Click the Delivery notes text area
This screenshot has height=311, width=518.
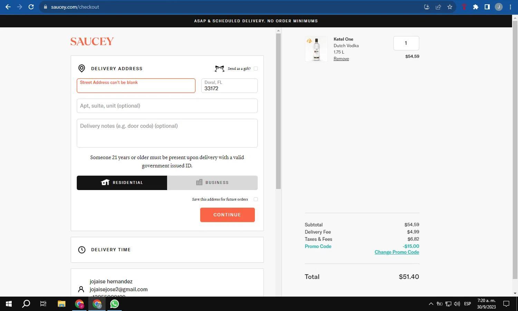pyautogui.click(x=167, y=133)
